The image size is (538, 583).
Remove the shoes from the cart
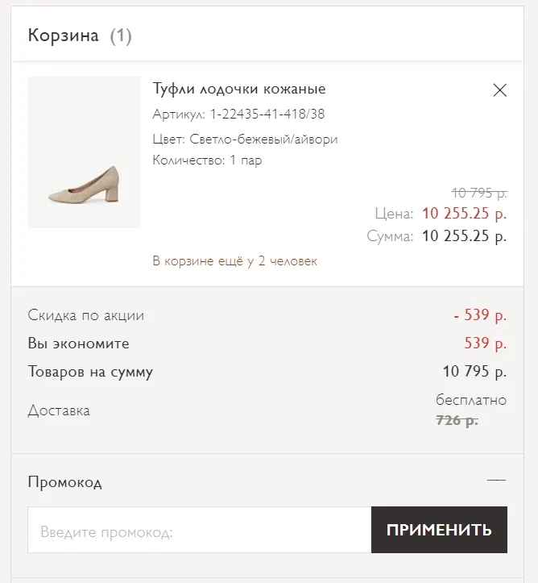(x=500, y=90)
